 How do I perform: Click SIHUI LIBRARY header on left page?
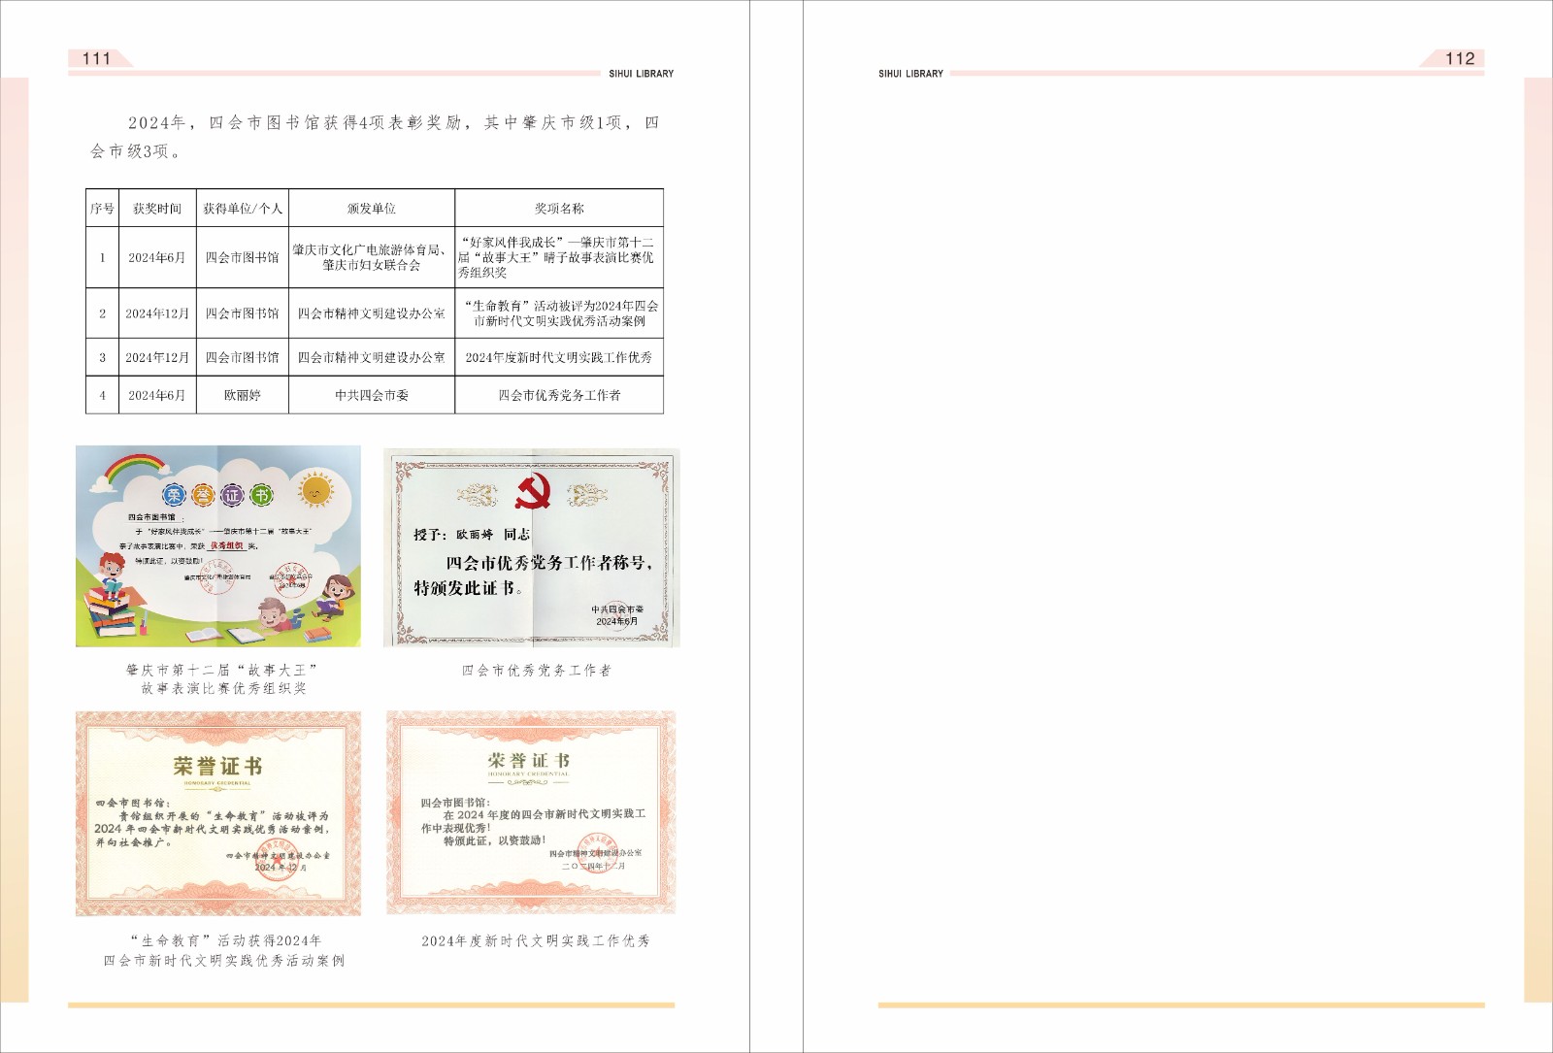(641, 74)
